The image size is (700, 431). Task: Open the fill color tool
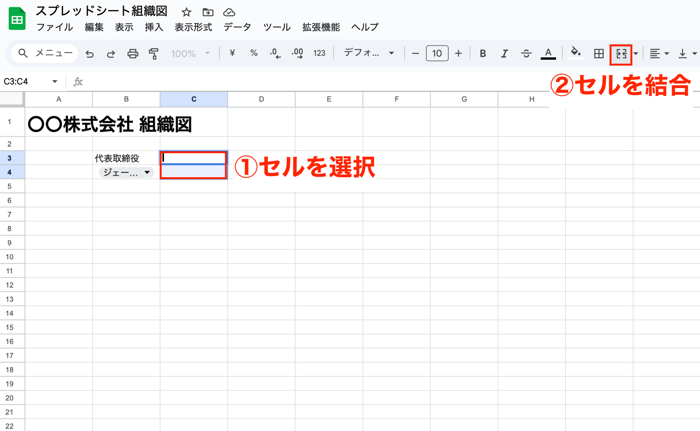click(x=575, y=54)
